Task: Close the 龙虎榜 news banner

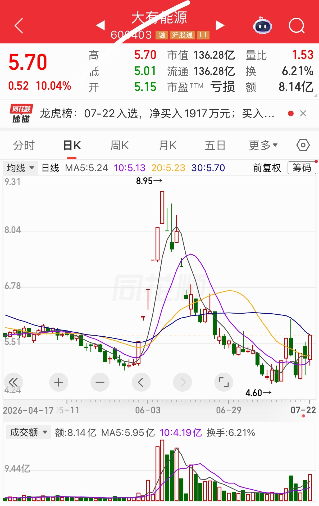Action: 303,114
